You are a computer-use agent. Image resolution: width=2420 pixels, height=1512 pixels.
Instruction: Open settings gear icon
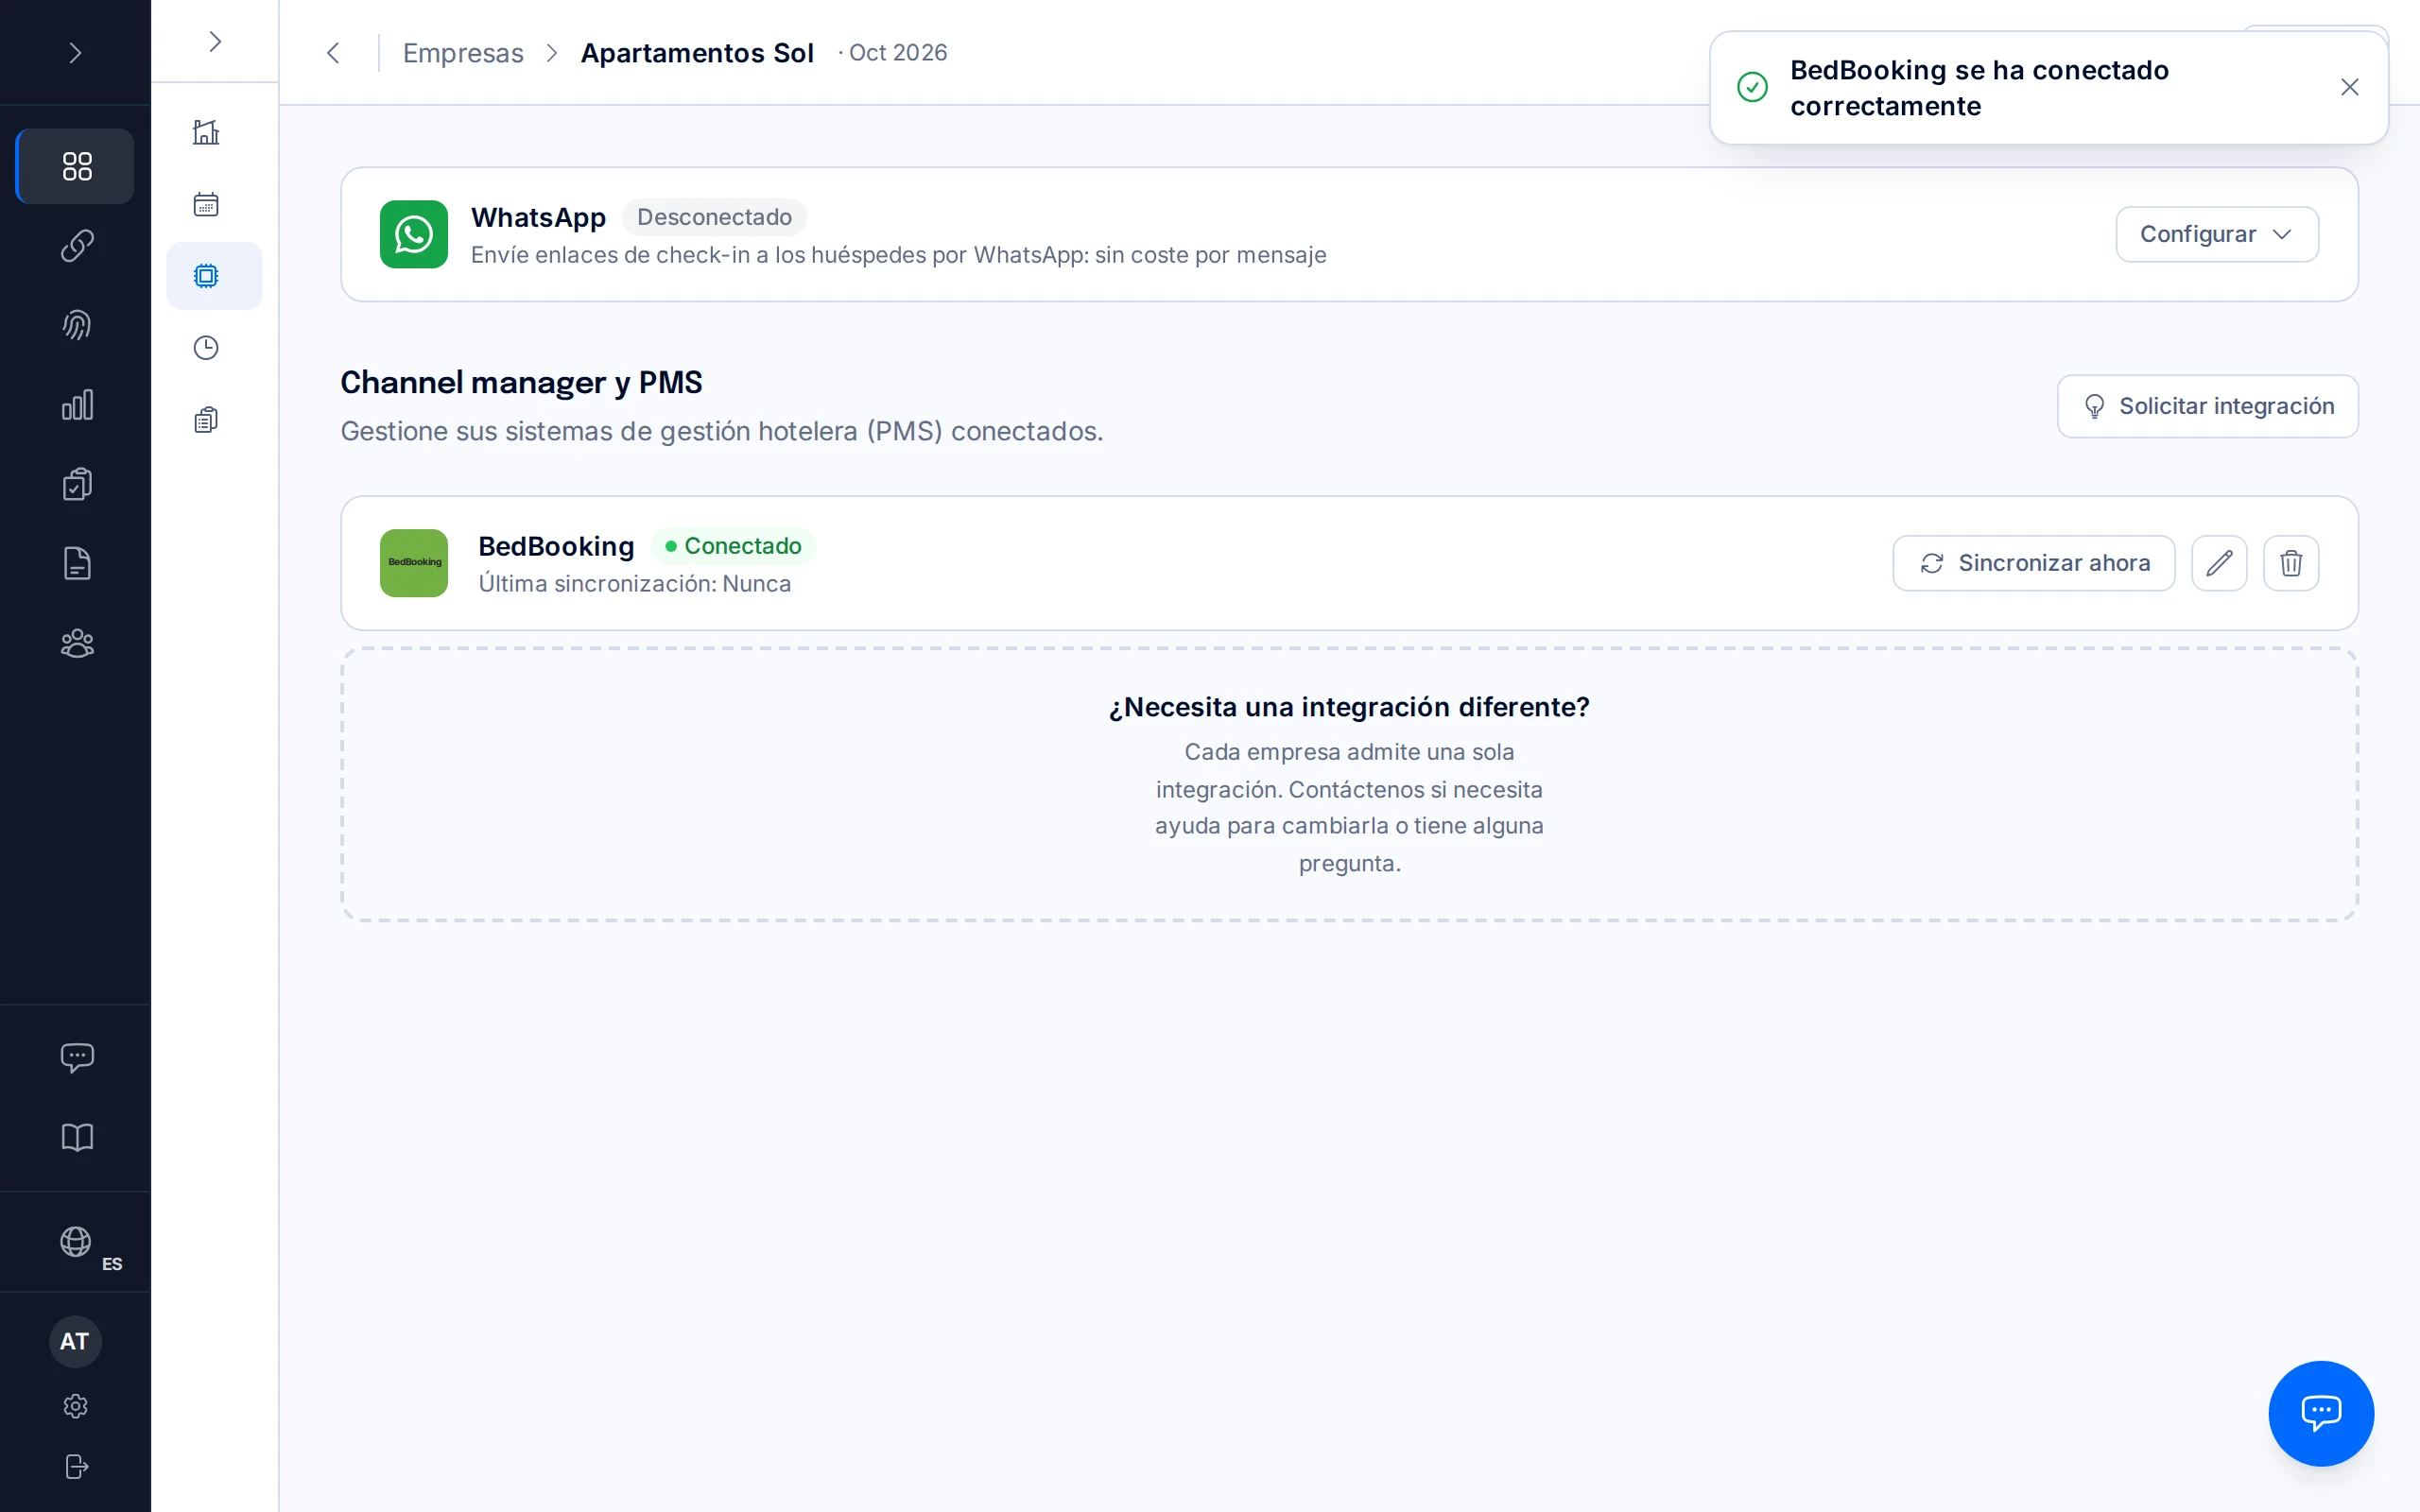(x=76, y=1406)
